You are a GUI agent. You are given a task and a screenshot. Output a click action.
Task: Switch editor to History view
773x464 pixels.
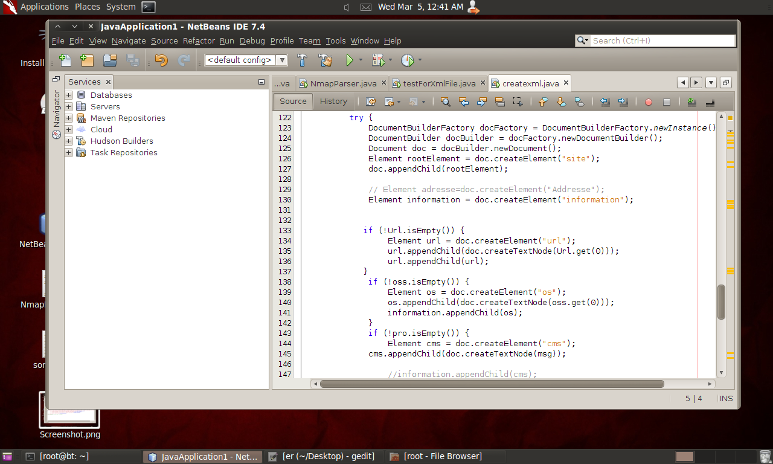[x=334, y=101]
